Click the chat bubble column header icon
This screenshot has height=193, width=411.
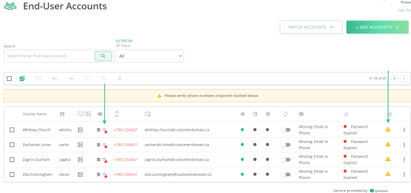pyautogui.click(x=301, y=114)
